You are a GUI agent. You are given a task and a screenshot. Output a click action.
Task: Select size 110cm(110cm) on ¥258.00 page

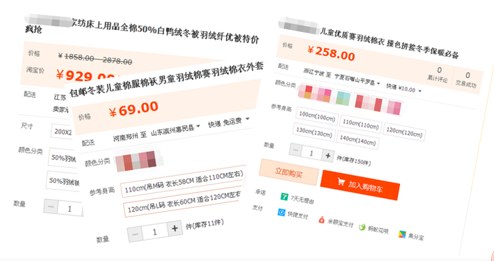coord(361,124)
